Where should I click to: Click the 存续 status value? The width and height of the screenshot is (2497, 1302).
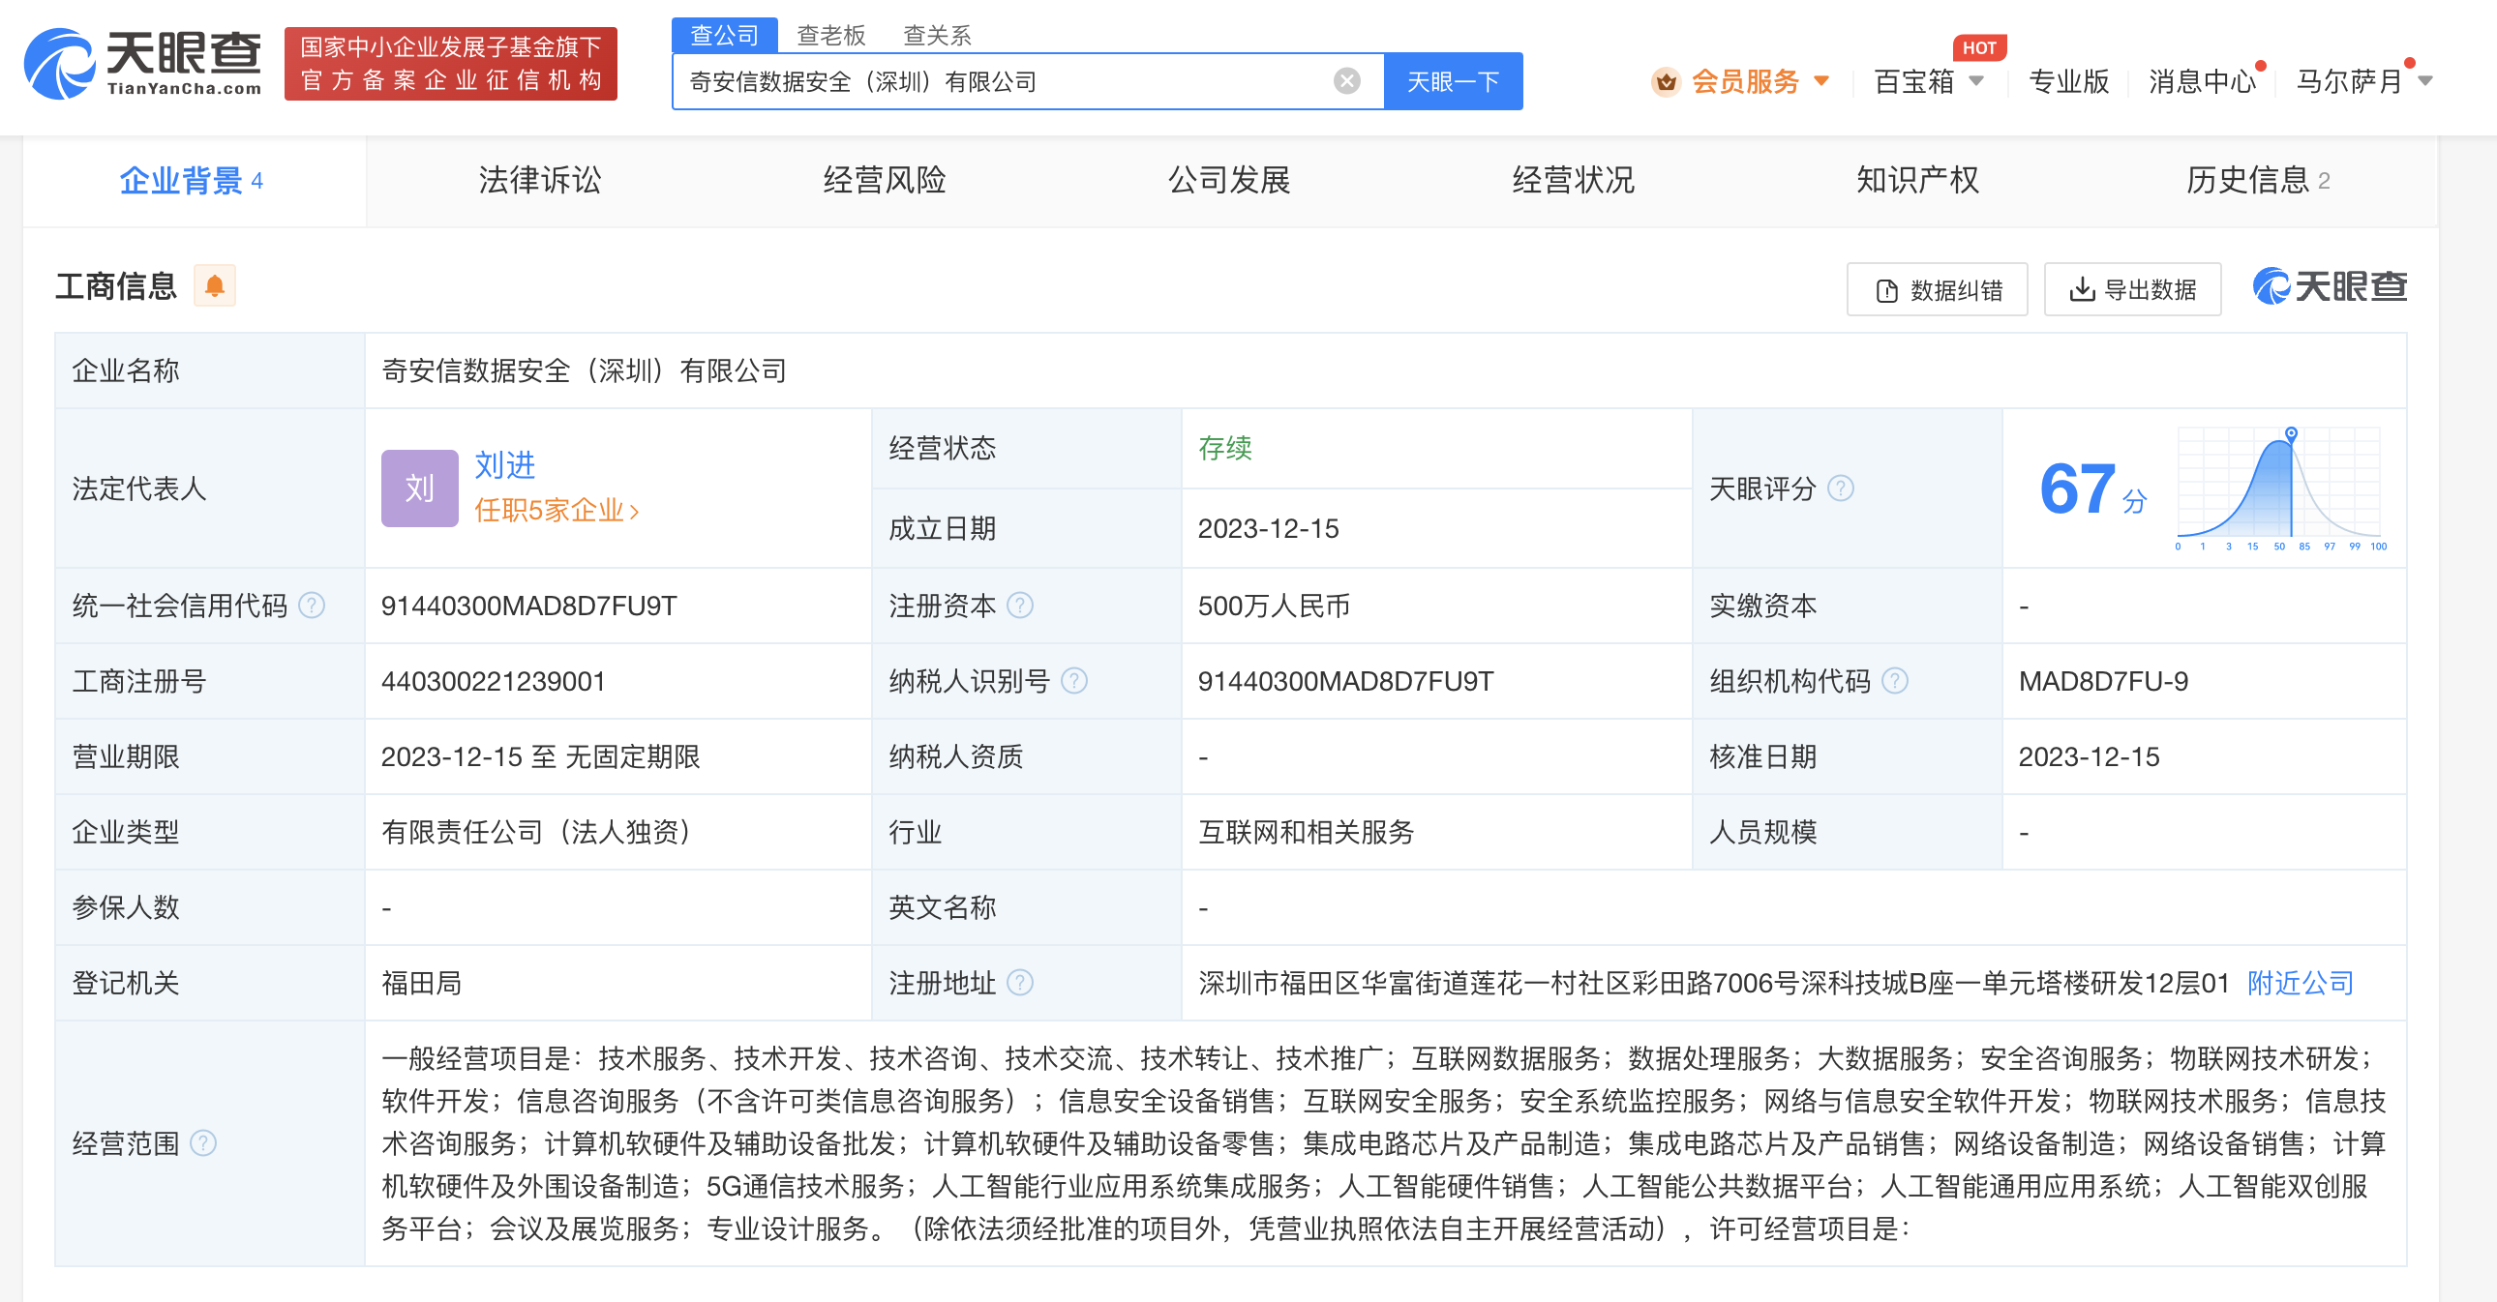point(1225,448)
